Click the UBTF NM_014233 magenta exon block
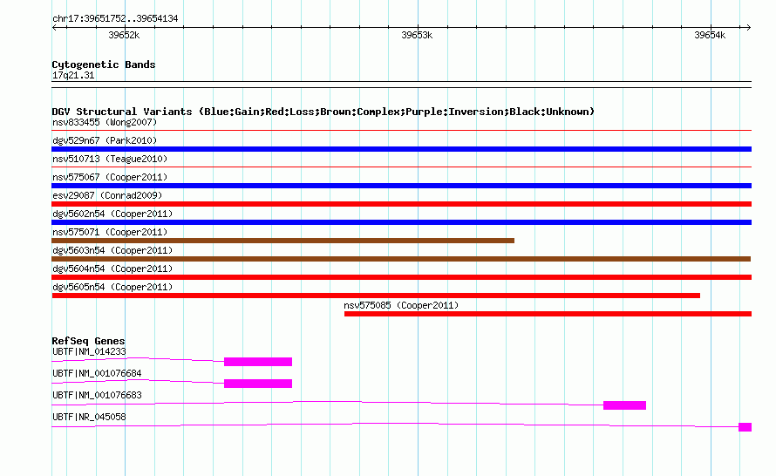 [258, 362]
